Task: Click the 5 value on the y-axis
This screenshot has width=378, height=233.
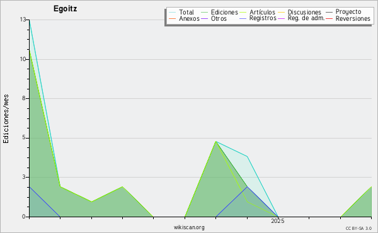Action: coord(24,137)
